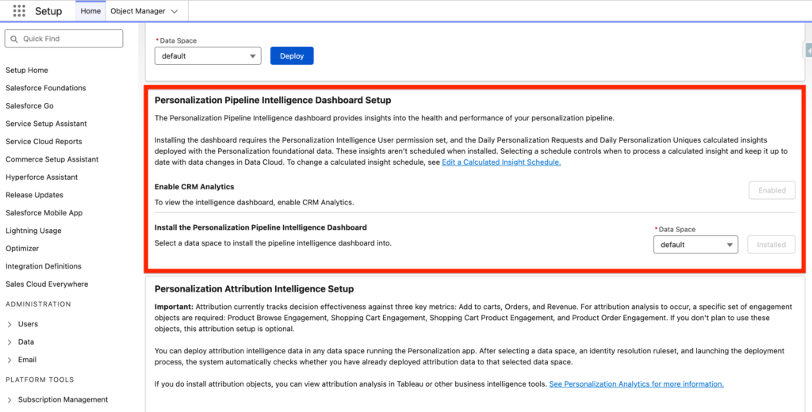Switch to the Object Manager tab
The image size is (812, 412).
pyautogui.click(x=138, y=11)
